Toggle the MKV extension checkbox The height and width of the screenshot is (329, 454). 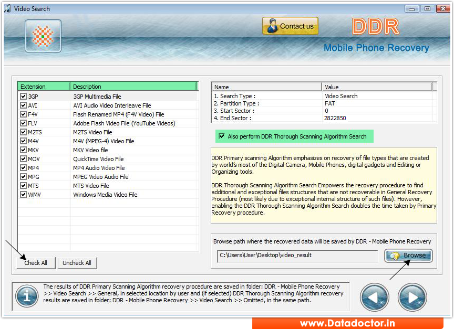tap(24, 150)
